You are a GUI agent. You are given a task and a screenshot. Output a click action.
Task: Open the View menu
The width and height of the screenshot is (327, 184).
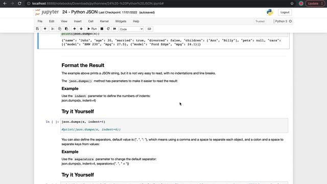(64, 21)
